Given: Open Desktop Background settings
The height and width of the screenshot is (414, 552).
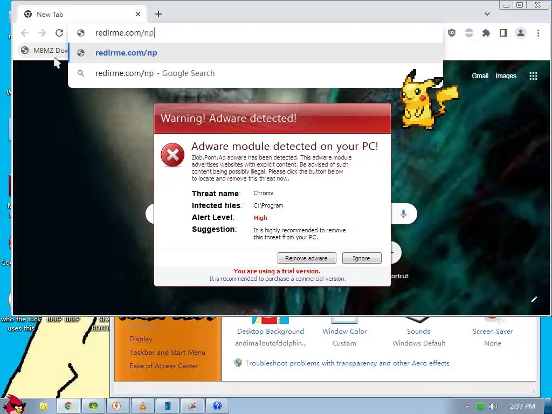Looking at the screenshot, I should [x=271, y=332].
